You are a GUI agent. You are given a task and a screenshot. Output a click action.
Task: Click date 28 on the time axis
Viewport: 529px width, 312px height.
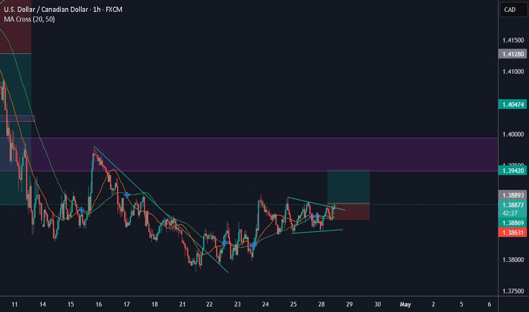(321, 304)
